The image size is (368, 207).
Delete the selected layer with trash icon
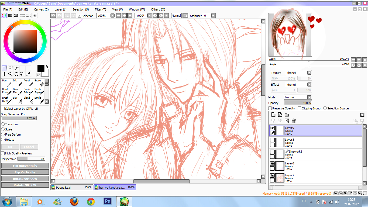294,121
